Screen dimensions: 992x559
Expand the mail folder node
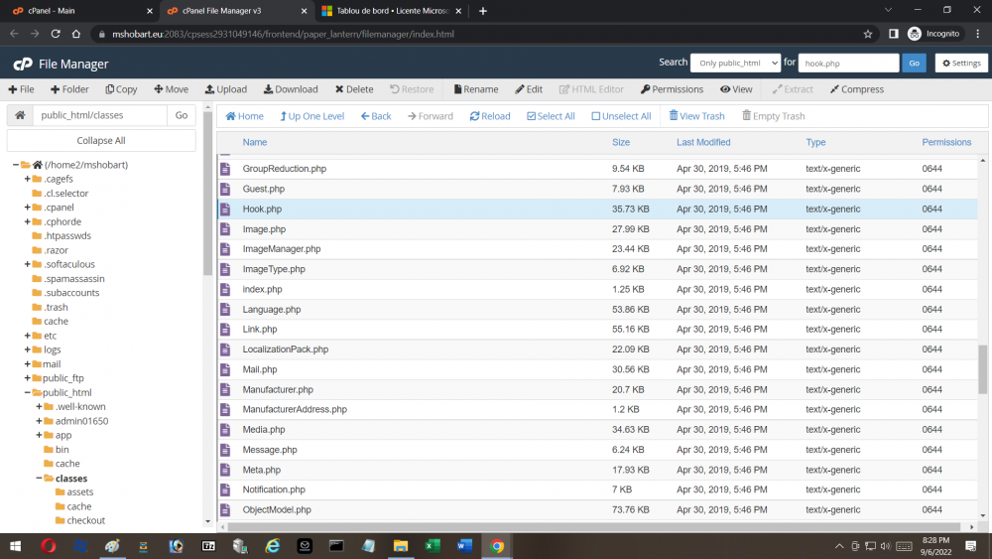(27, 364)
